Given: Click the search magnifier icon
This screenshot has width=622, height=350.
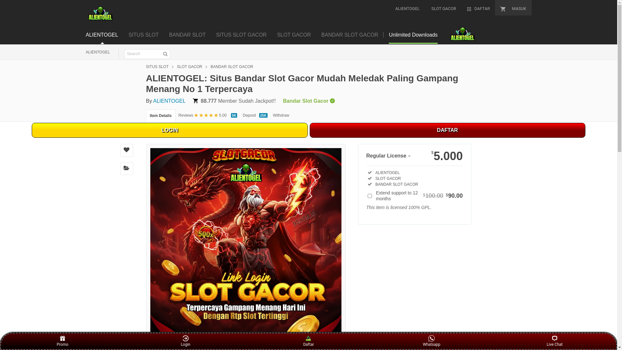Looking at the screenshot, I should 165,54.
